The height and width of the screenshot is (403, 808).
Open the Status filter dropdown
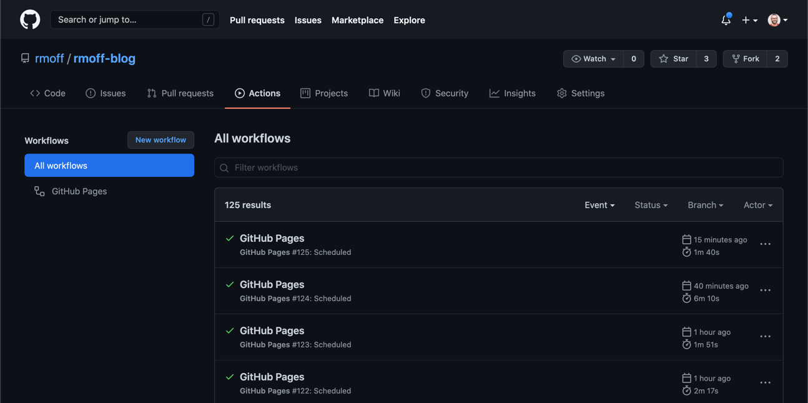[x=651, y=205]
